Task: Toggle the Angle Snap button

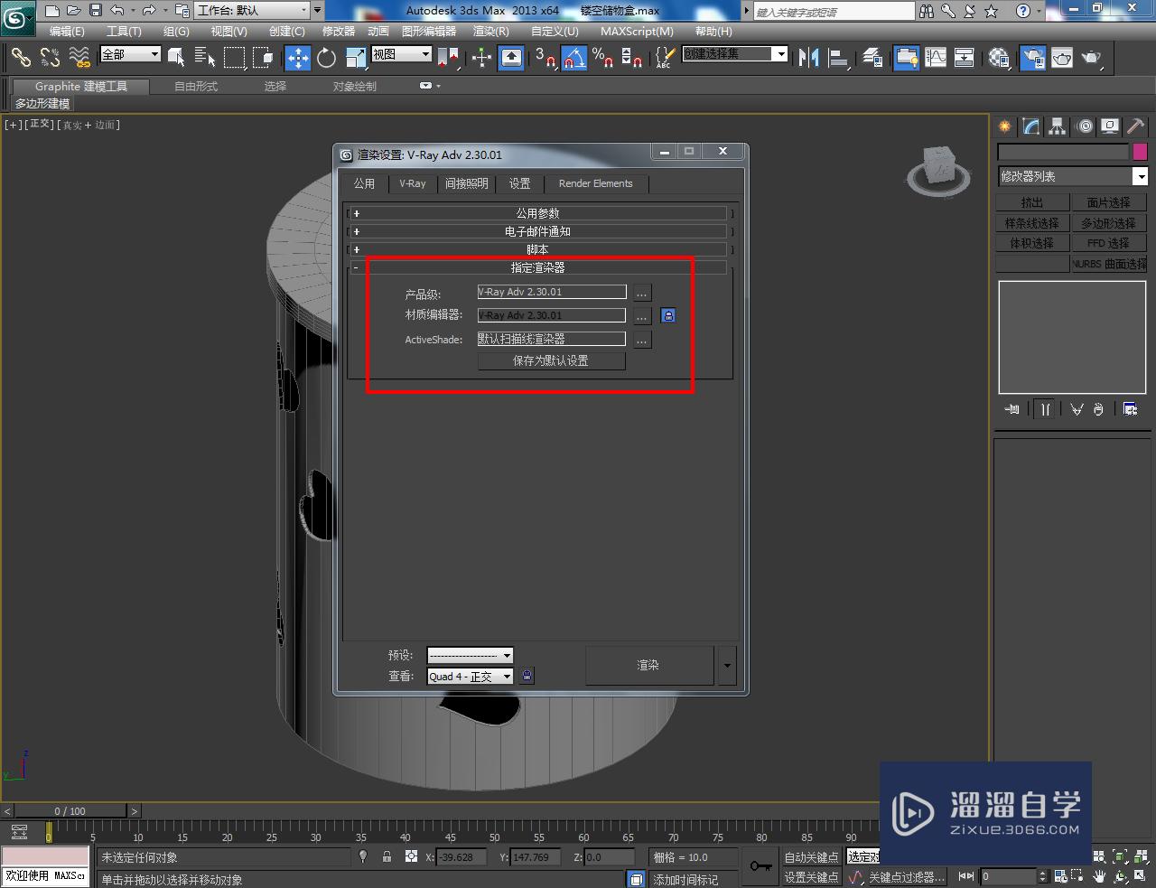Action: point(574,58)
